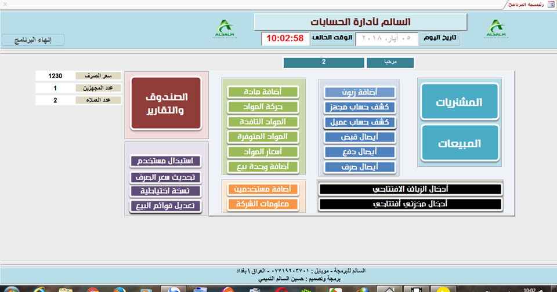The image size is (557, 292).
Task: Click the سعر الصرف label
Action: [99, 76]
